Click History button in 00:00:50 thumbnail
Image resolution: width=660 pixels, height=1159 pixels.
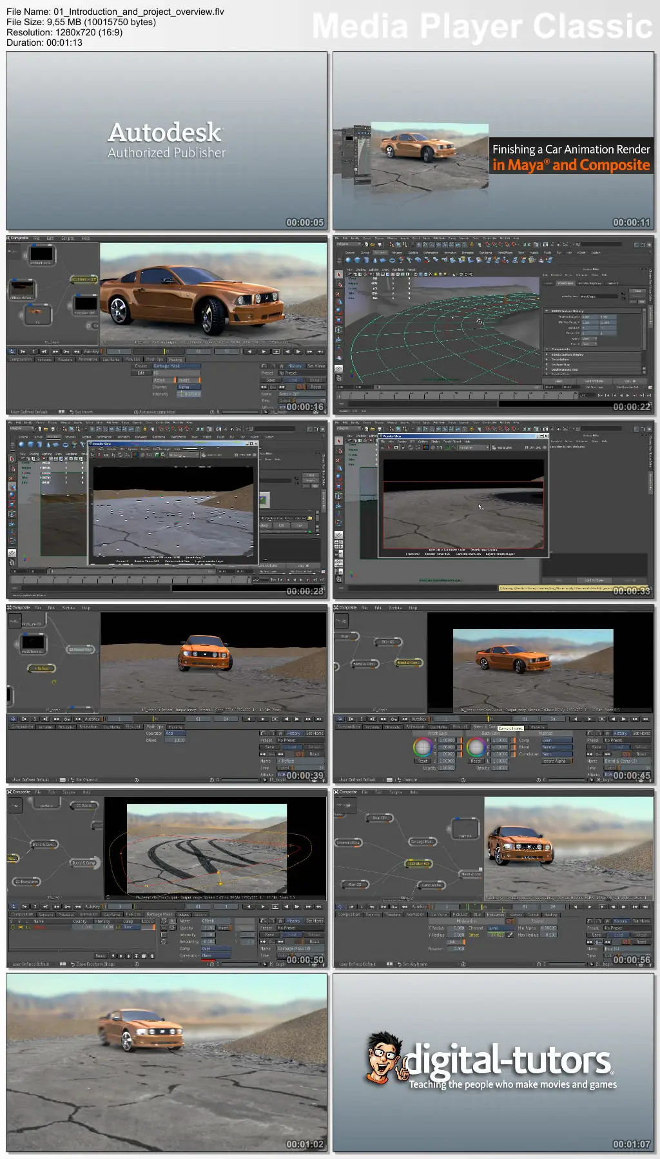pos(293,920)
